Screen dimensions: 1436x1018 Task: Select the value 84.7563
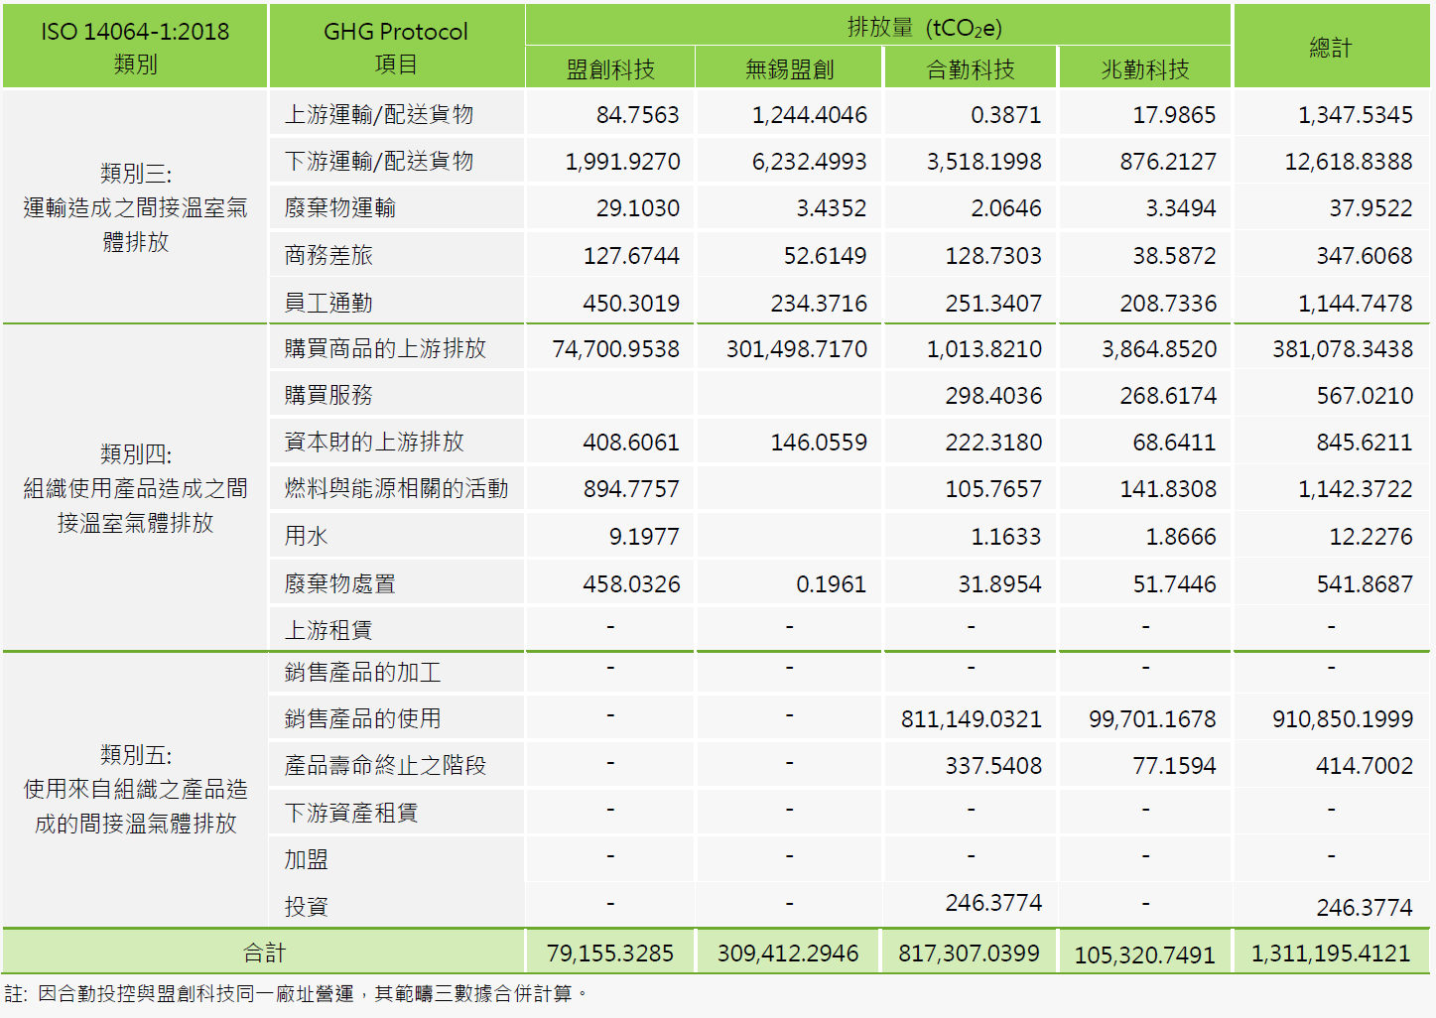(637, 115)
